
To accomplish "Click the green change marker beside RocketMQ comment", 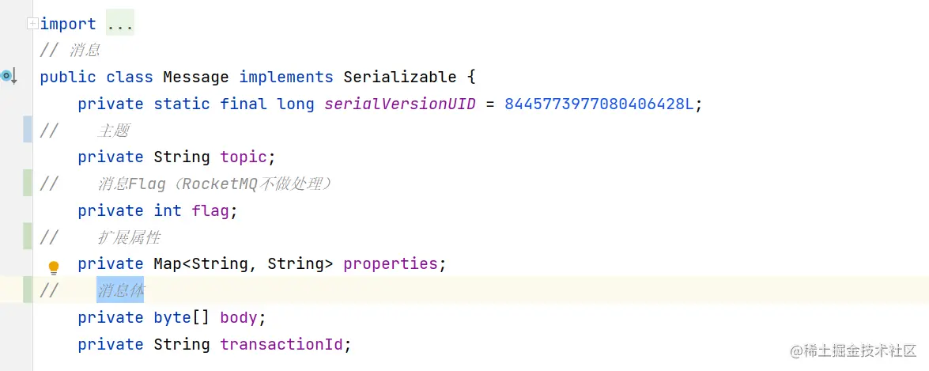I will coord(27,184).
